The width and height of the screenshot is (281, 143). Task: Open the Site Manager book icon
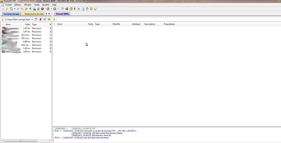(x=3, y=9)
